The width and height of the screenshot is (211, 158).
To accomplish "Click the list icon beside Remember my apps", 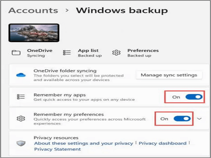I will 21,97.
